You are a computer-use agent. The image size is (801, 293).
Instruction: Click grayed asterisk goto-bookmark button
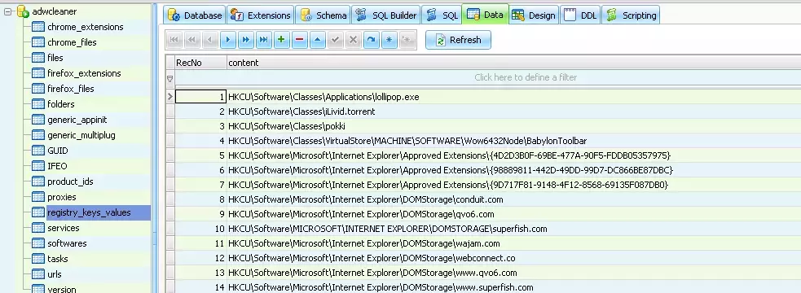click(407, 40)
